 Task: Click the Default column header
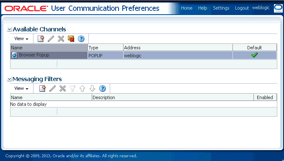255,48
